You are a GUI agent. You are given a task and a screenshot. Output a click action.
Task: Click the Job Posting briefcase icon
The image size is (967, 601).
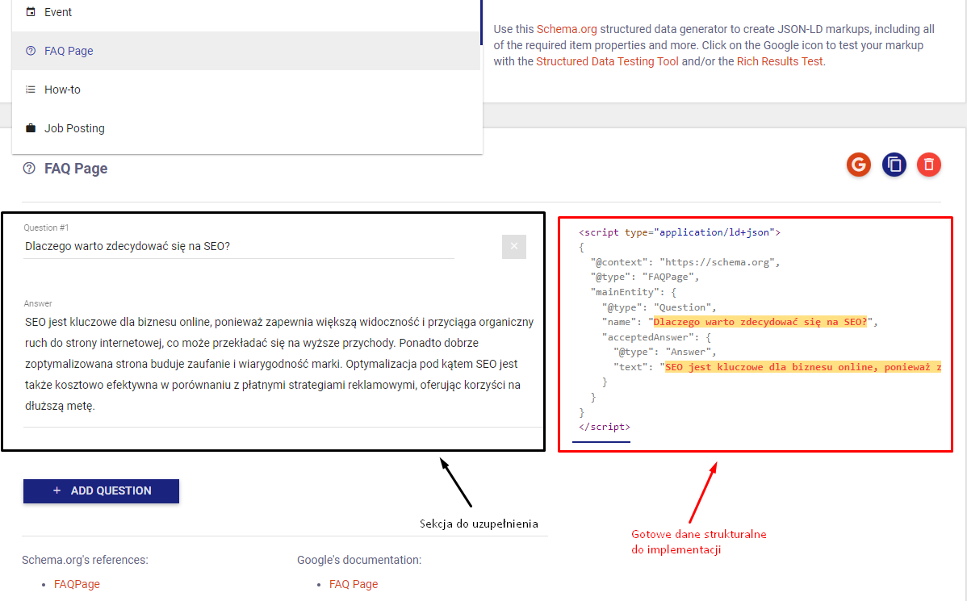tap(30, 128)
